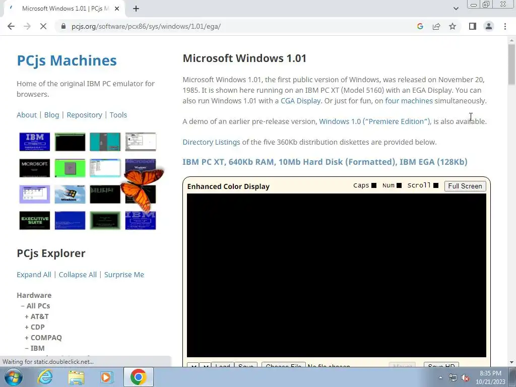Open Windows Explorer from the taskbar
516x387 pixels.
tap(76, 377)
